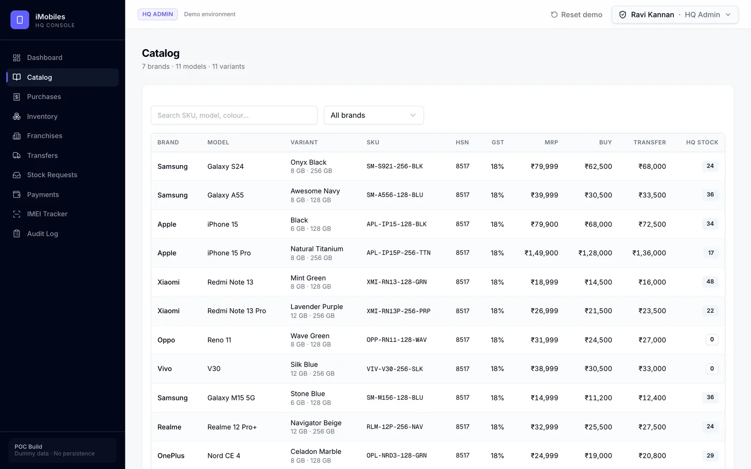Open the All brands filter dropdown

coord(374,115)
